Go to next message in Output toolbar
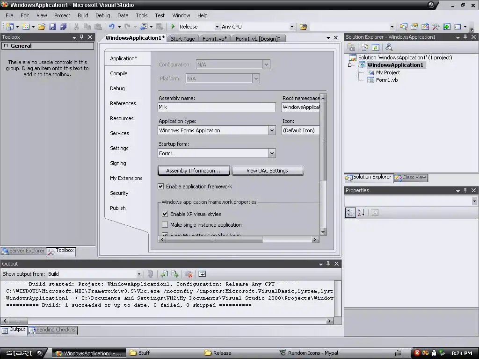 click(175, 274)
